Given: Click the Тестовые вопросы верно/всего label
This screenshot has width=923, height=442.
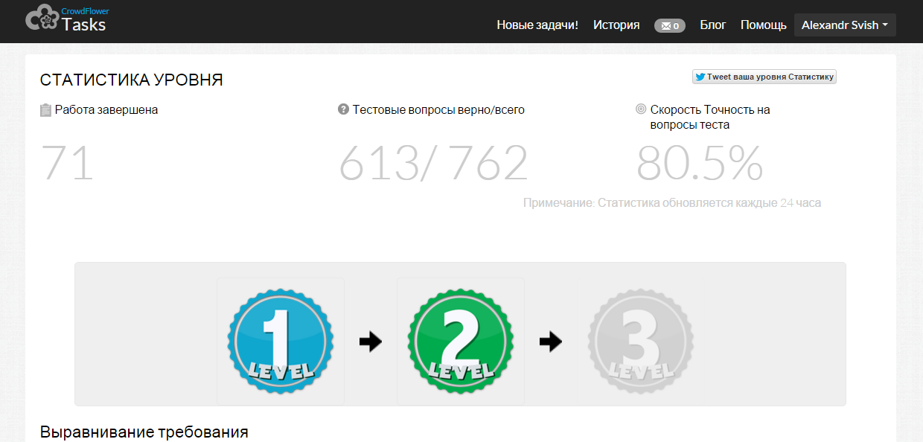Looking at the screenshot, I should [x=438, y=110].
